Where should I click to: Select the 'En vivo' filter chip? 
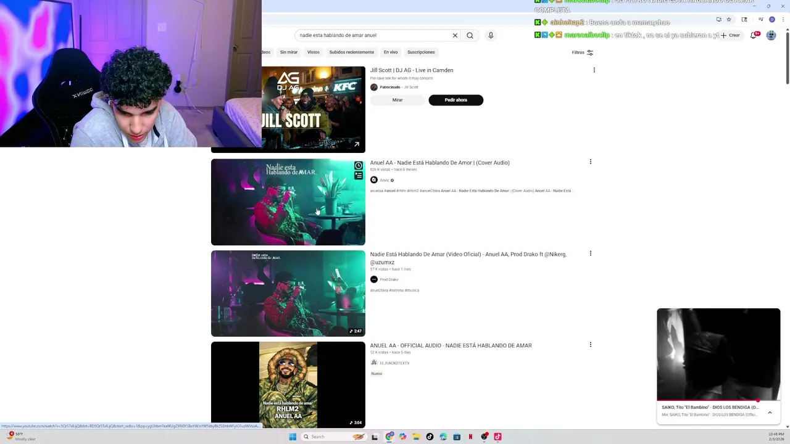coord(391,52)
